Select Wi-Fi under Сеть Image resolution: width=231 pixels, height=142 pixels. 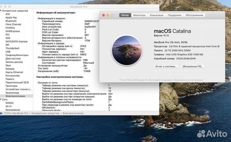(9, 106)
